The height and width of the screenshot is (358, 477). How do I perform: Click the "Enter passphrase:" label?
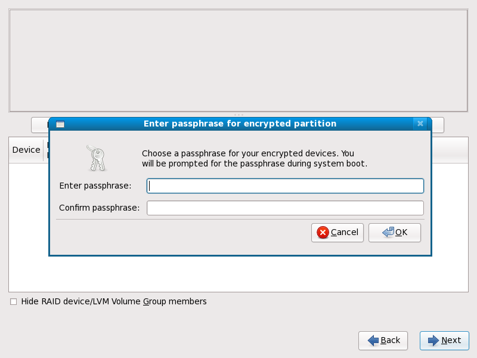click(95, 186)
